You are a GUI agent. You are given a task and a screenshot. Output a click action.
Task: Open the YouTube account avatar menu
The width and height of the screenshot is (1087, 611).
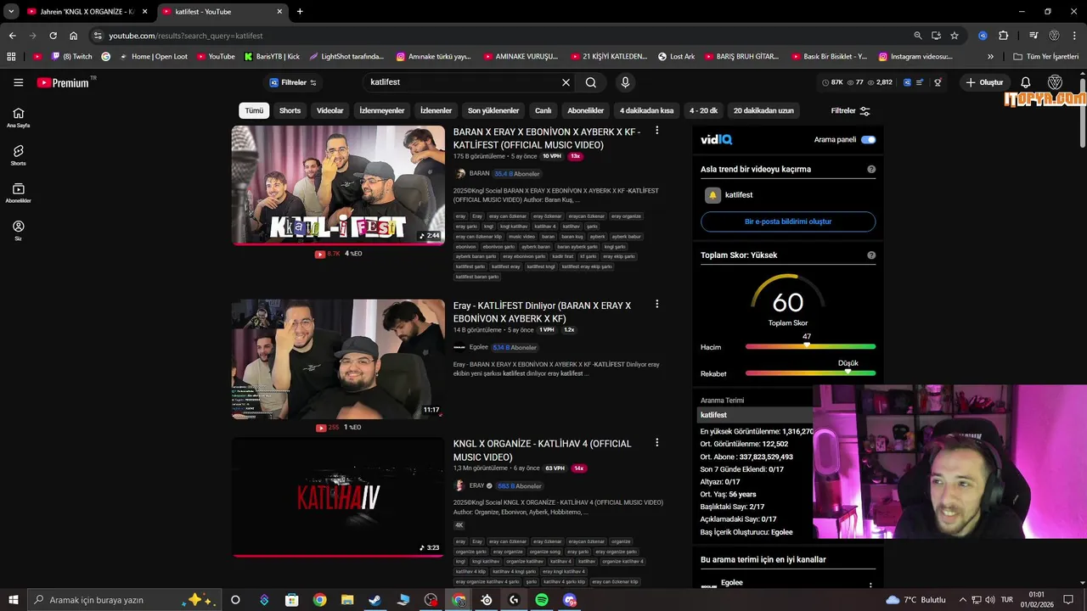[1056, 82]
